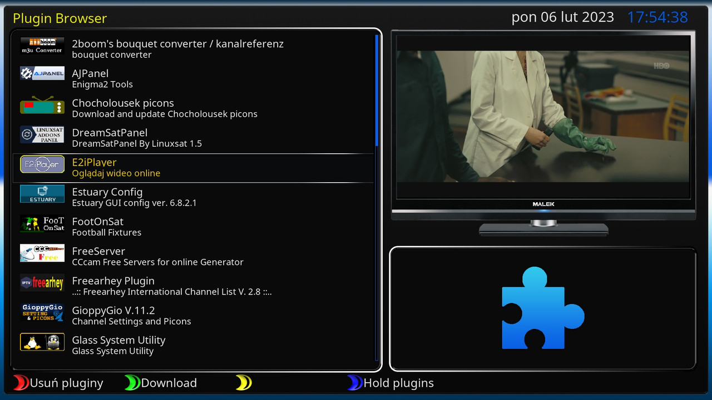Image resolution: width=712 pixels, height=400 pixels.
Task: Click the date "pon 06 lut 2023"
Action: pyautogui.click(x=563, y=17)
